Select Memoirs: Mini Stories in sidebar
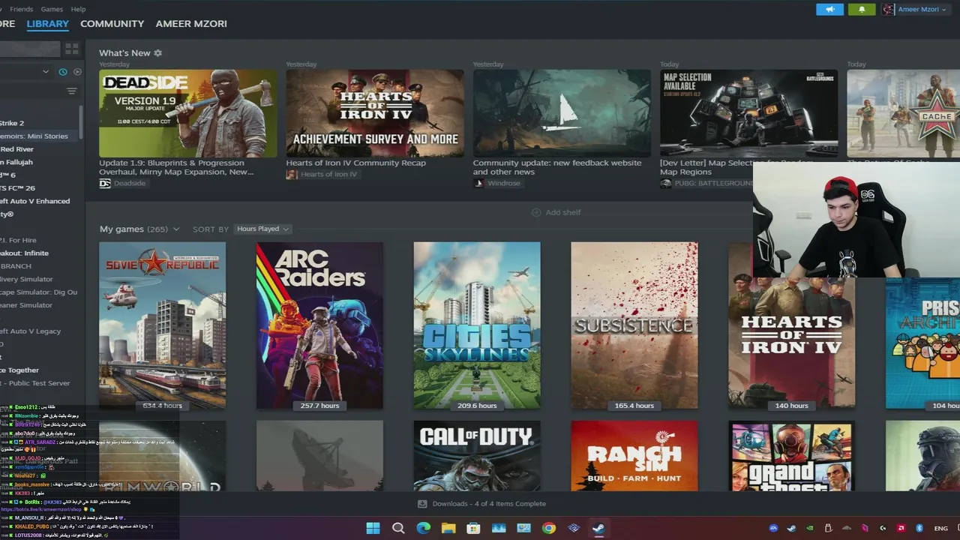Screen dimensions: 960x540 click(x=34, y=136)
